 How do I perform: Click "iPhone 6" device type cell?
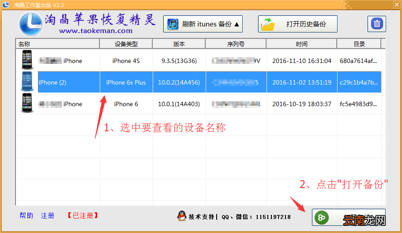(x=126, y=104)
